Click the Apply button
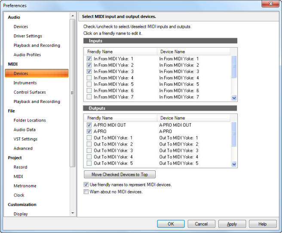Screen dimensions: 282x233 232,224
